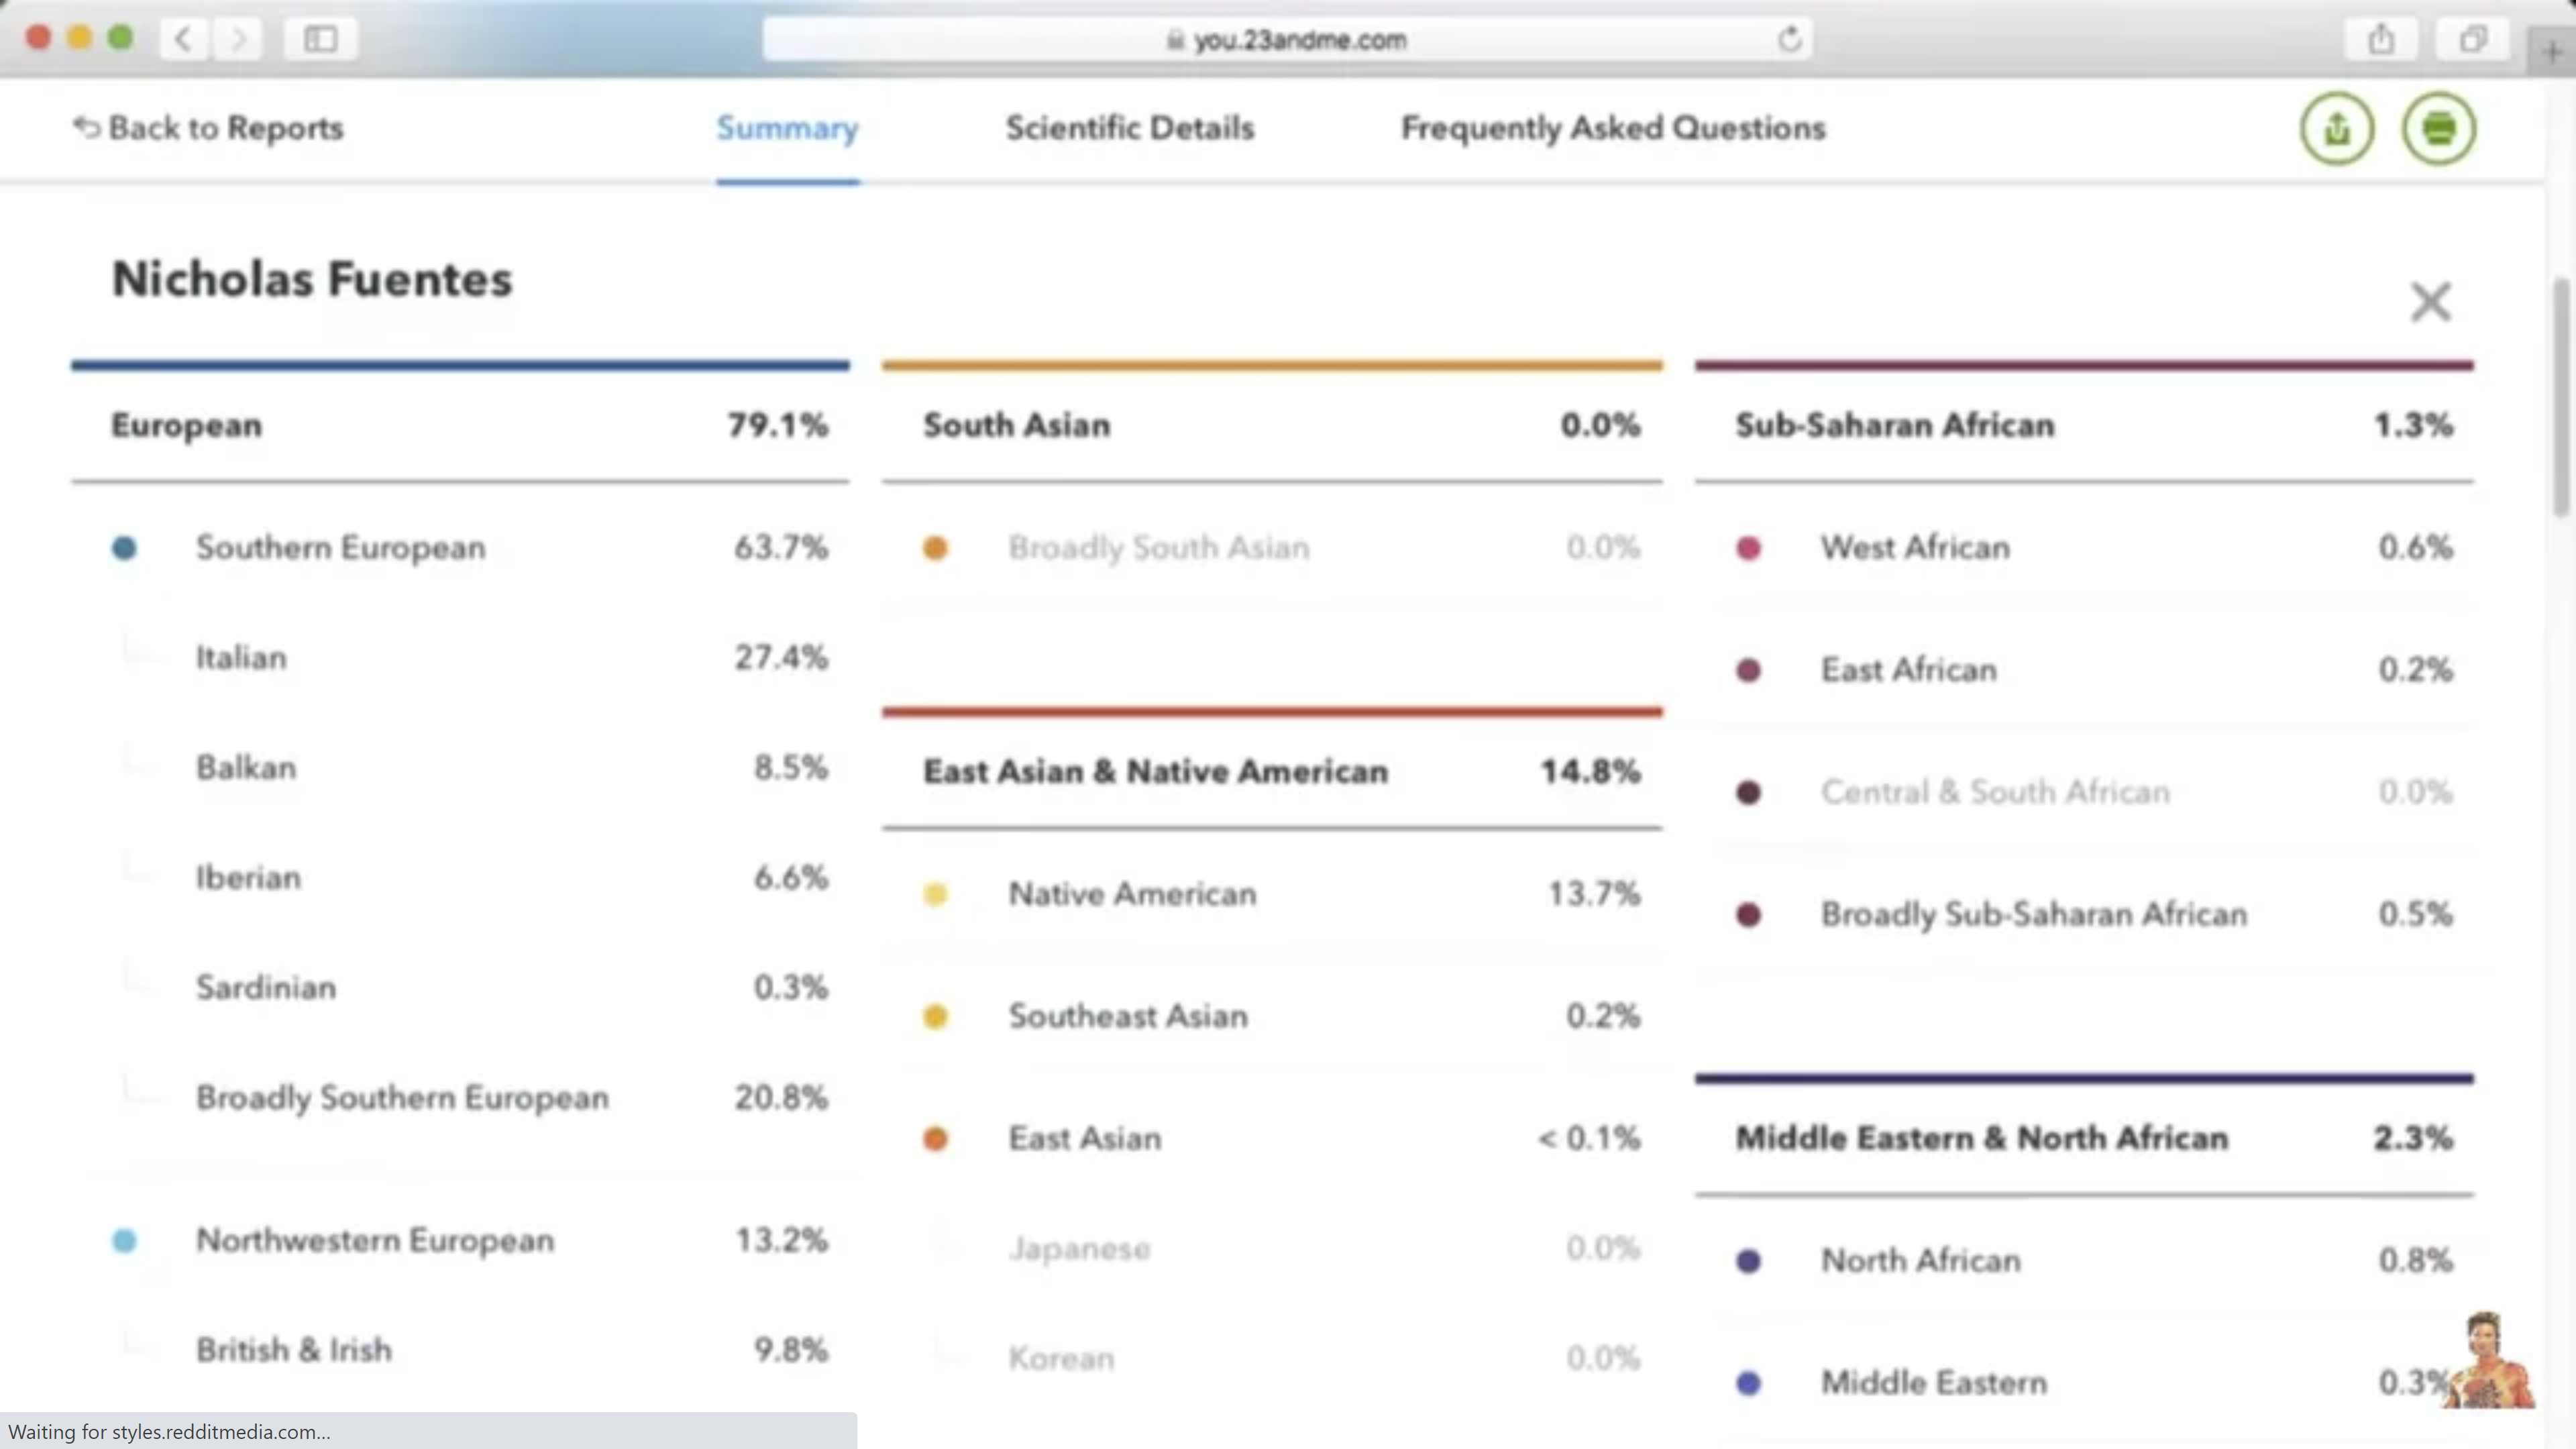Close the ancestry breakdown with the X

[x=2430, y=301]
